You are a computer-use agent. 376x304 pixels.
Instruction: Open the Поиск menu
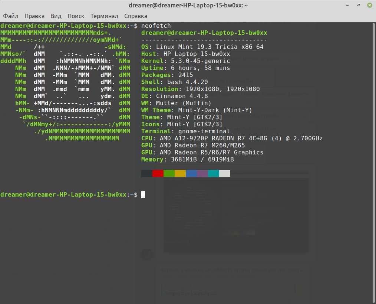click(x=76, y=16)
